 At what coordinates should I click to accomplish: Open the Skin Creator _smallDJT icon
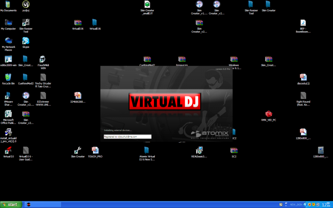point(147,4)
